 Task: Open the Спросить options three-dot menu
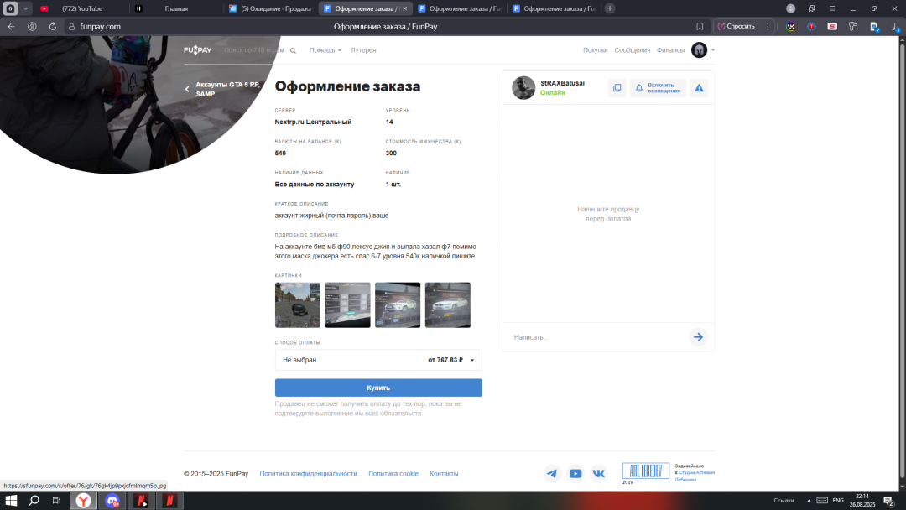click(x=768, y=27)
